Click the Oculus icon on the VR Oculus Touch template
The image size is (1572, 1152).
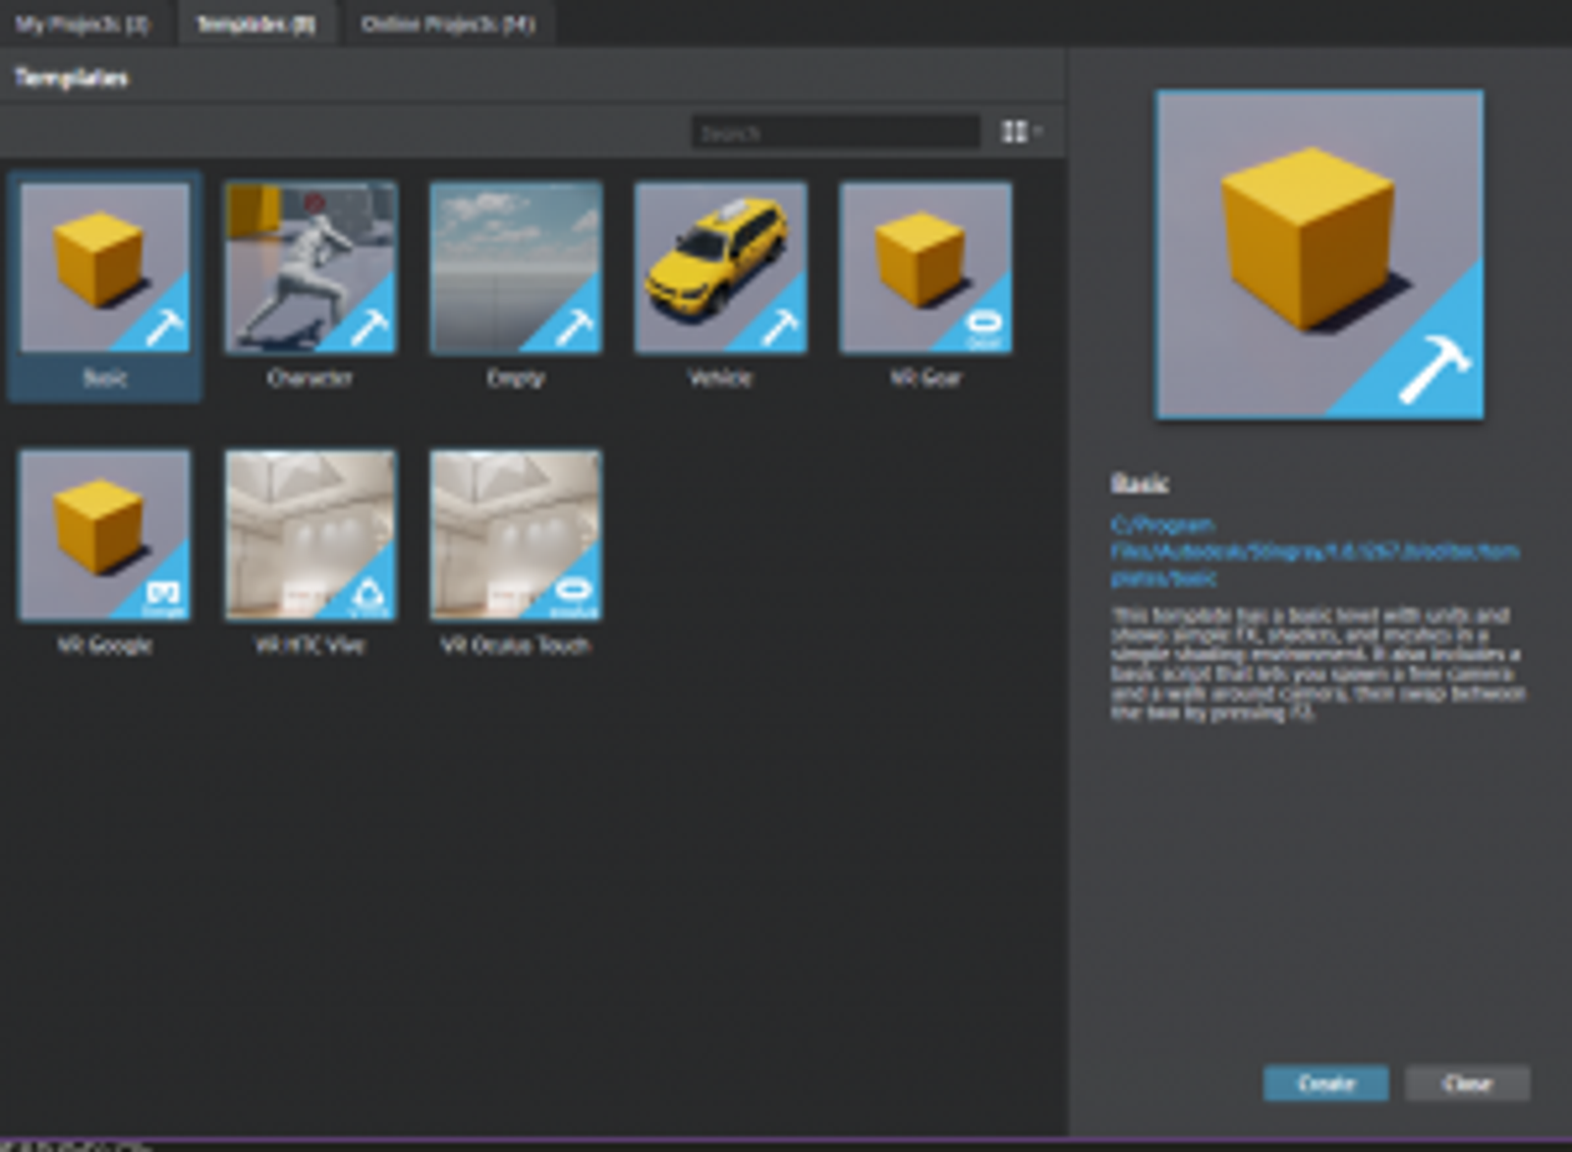click(574, 595)
